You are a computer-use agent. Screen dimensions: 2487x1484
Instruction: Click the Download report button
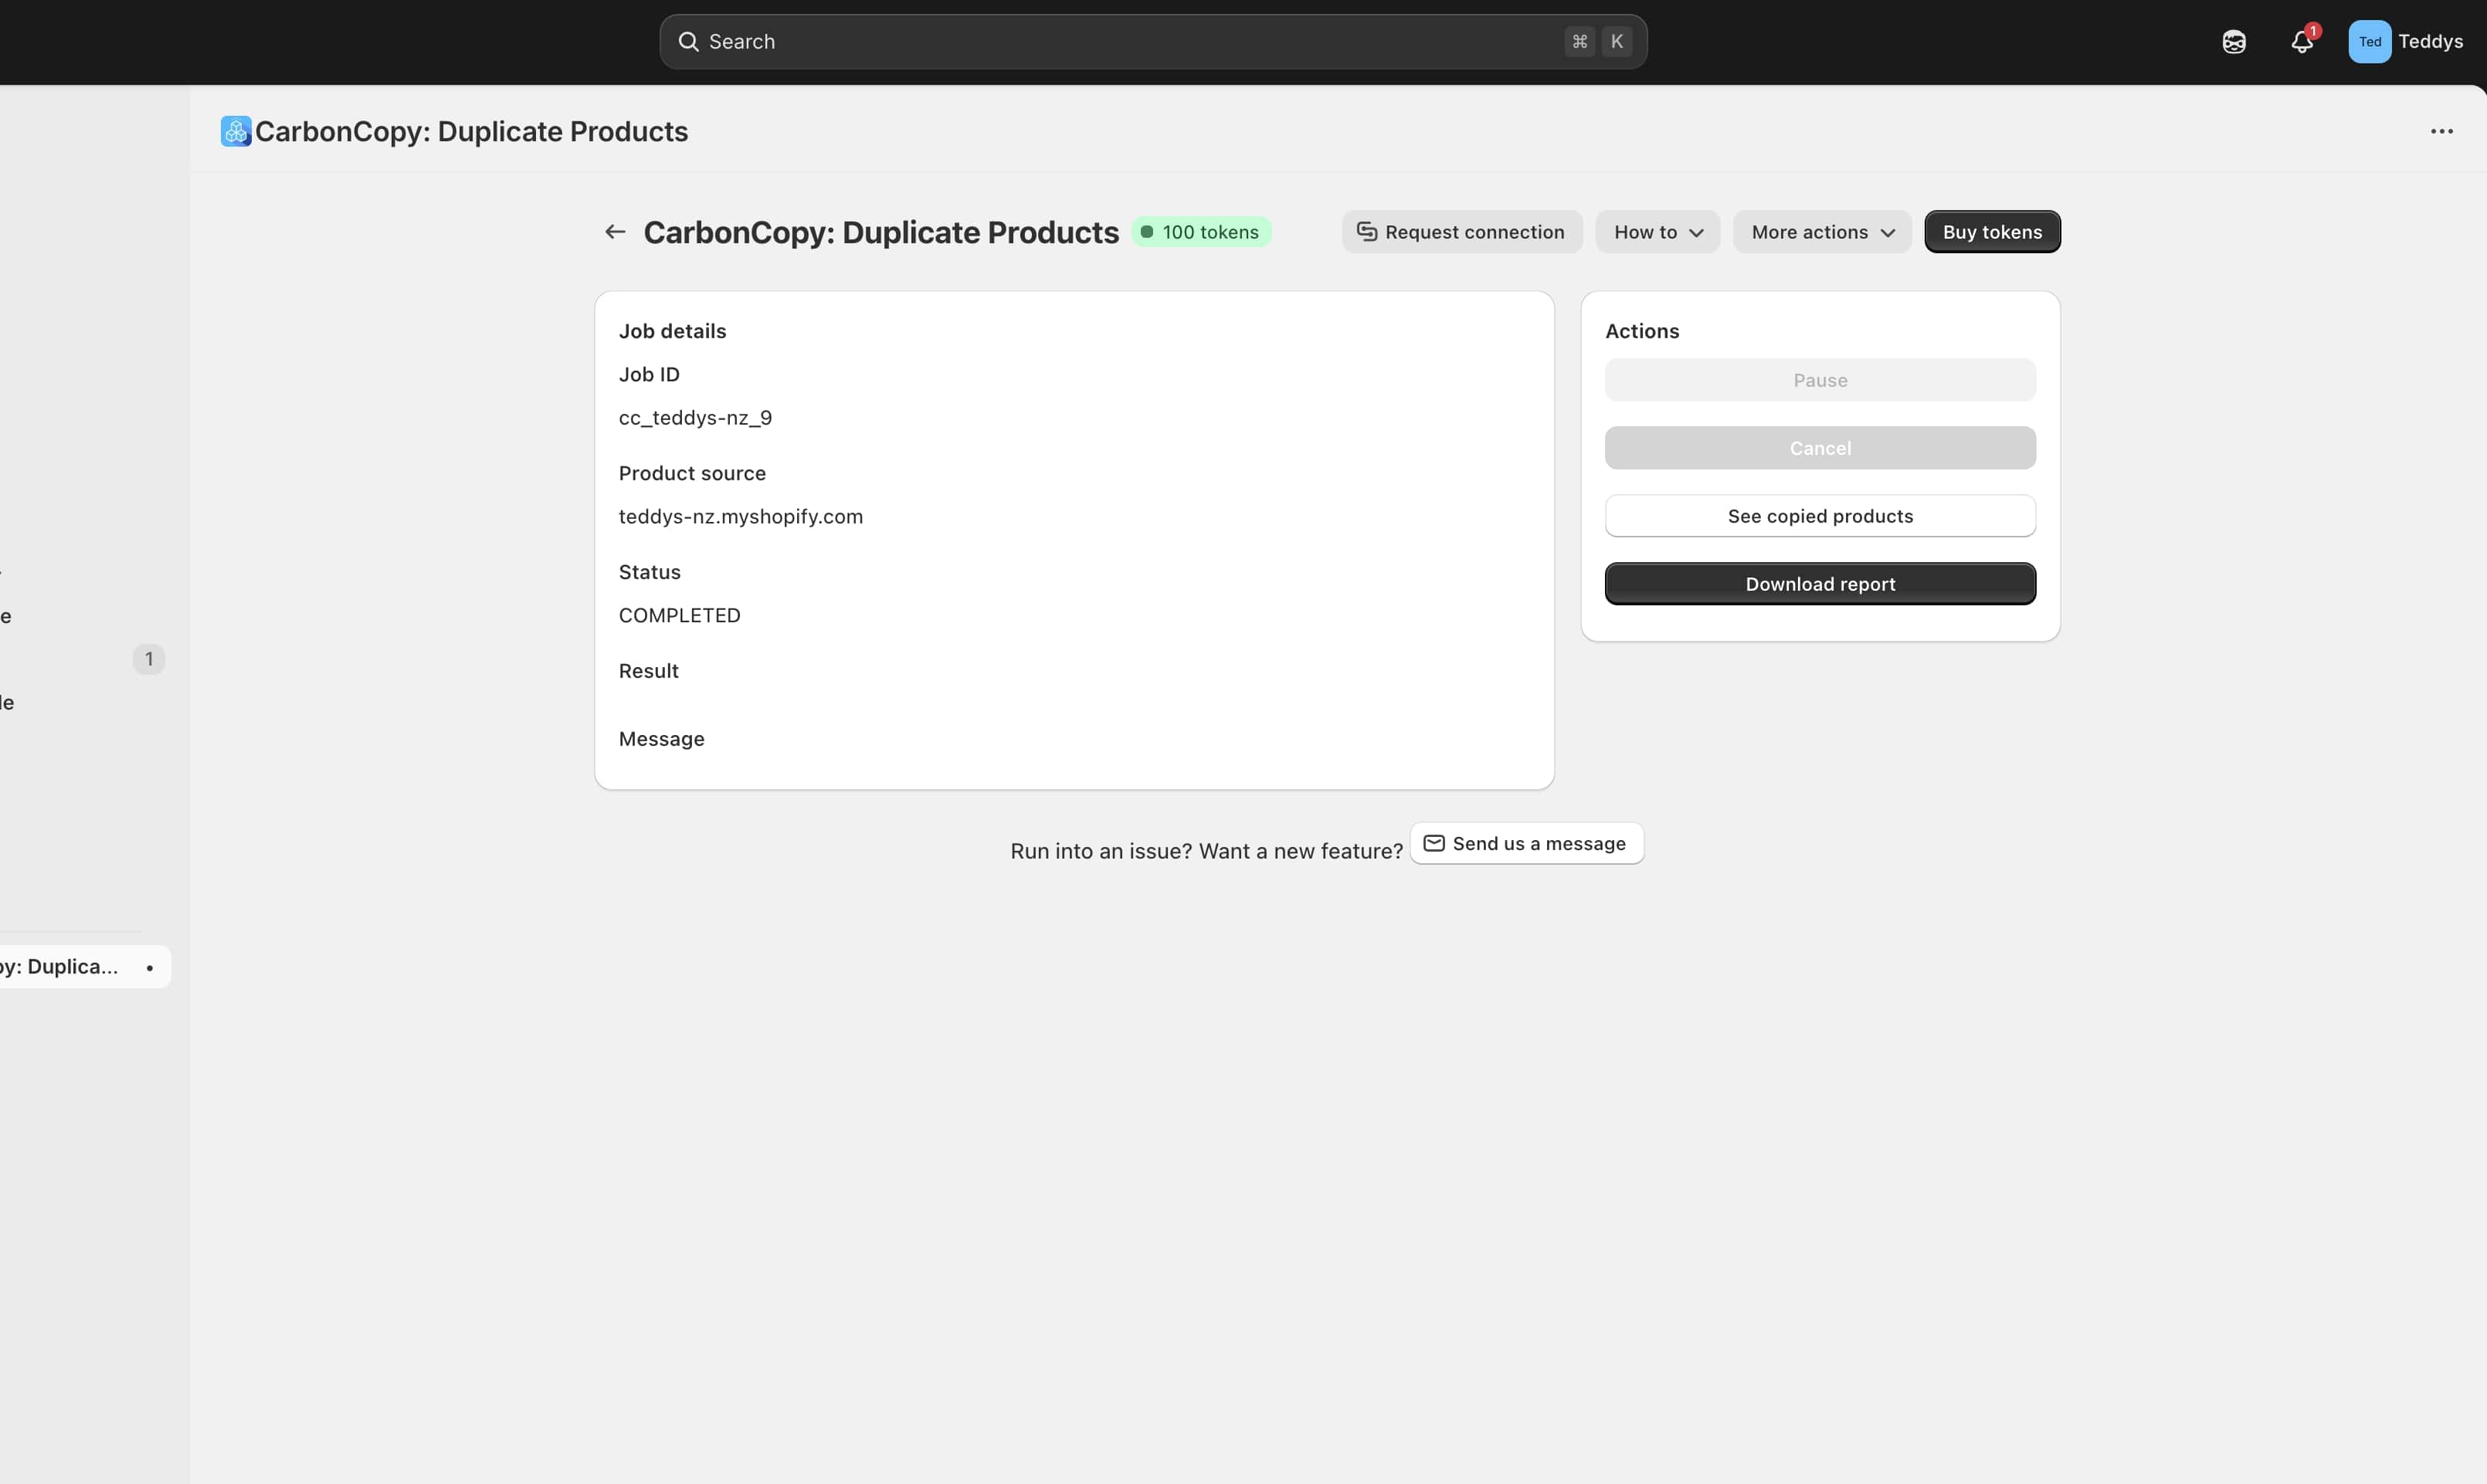[x=1819, y=584]
